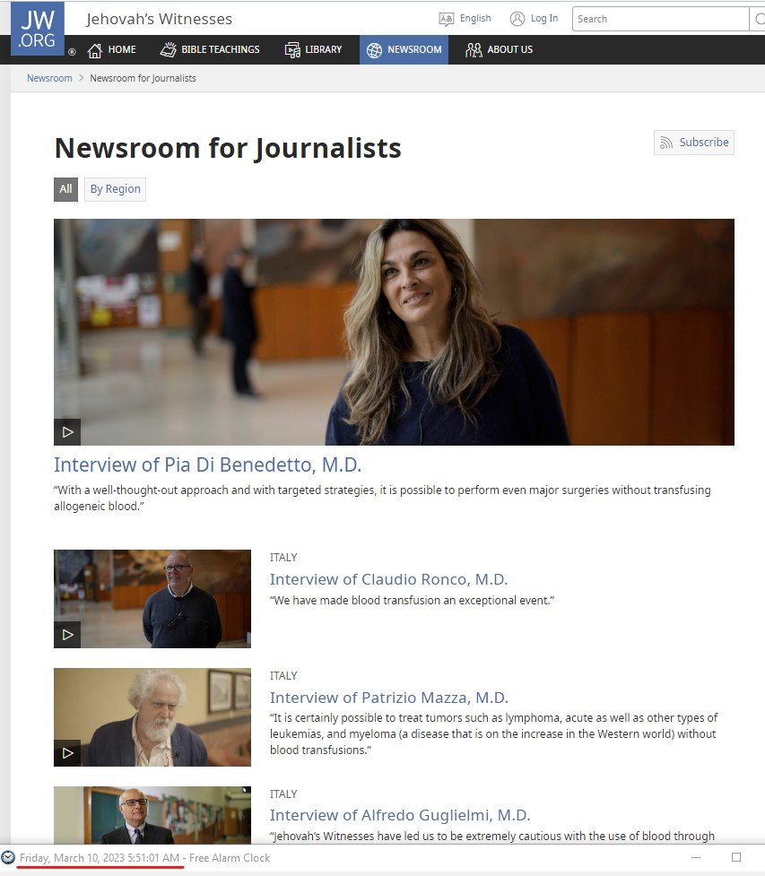The width and height of the screenshot is (765, 876).
Task: Select the By Region filter tab
Action: pyautogui.click(x=115, y=189)
